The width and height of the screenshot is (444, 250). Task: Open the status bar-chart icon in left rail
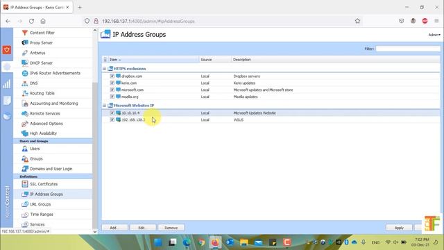[x=6, y=84]
